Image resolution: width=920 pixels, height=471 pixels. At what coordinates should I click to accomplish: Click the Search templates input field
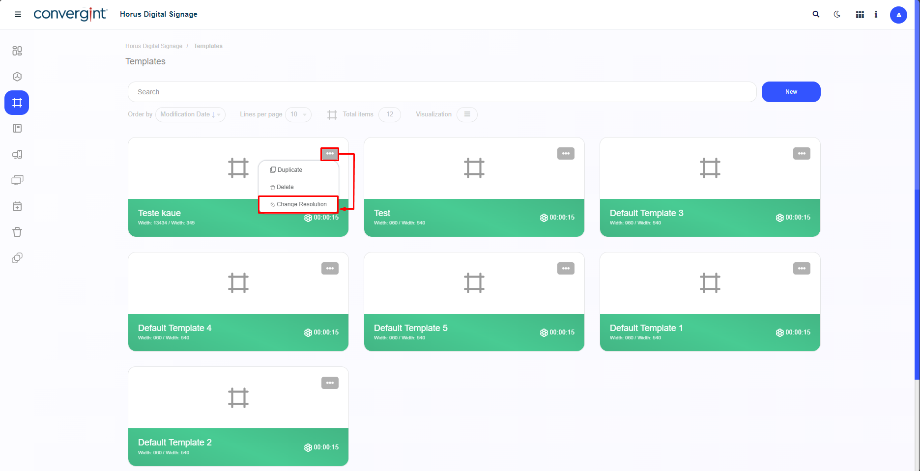pyautogui.click(x=441, y=92)
